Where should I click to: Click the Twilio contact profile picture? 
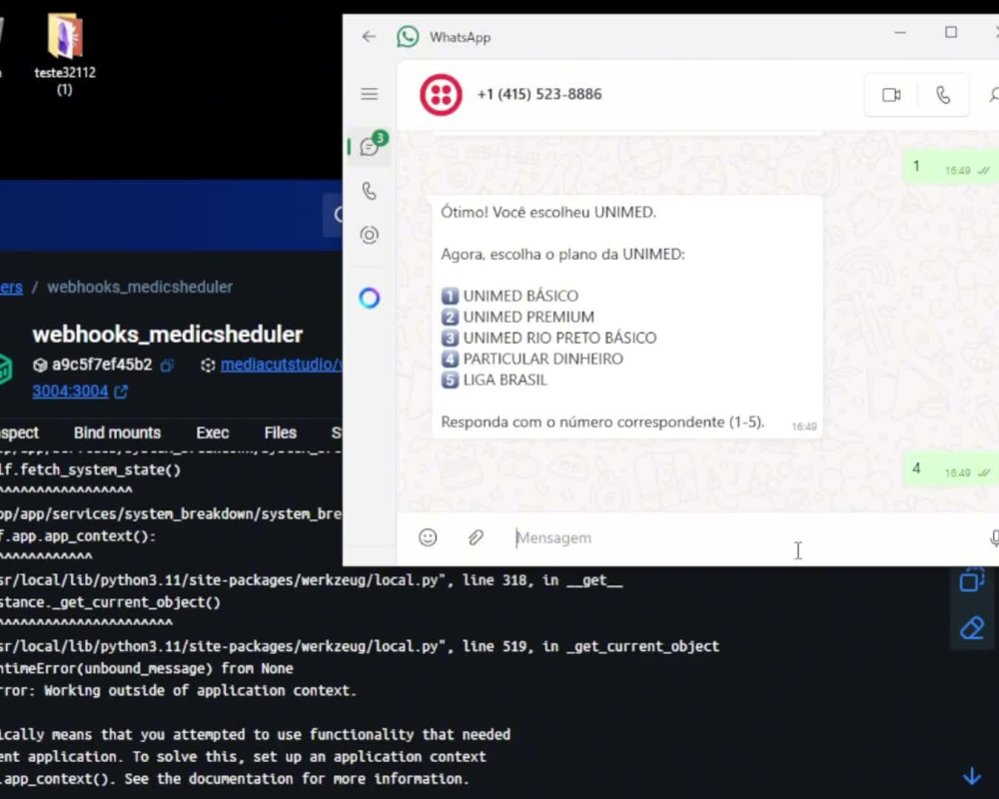441,95
